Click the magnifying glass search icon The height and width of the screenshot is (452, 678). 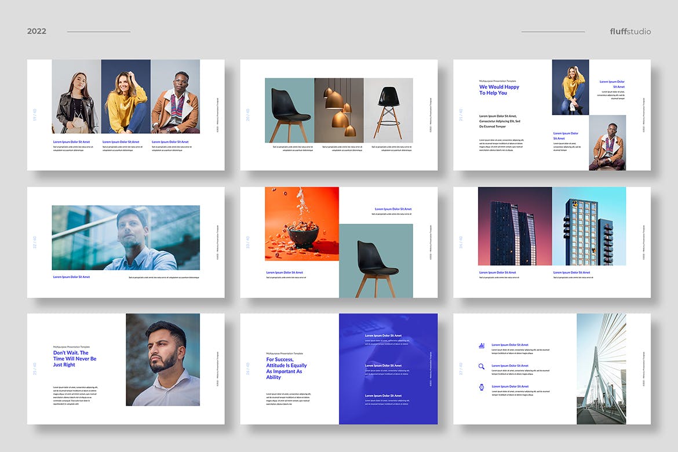482,366
